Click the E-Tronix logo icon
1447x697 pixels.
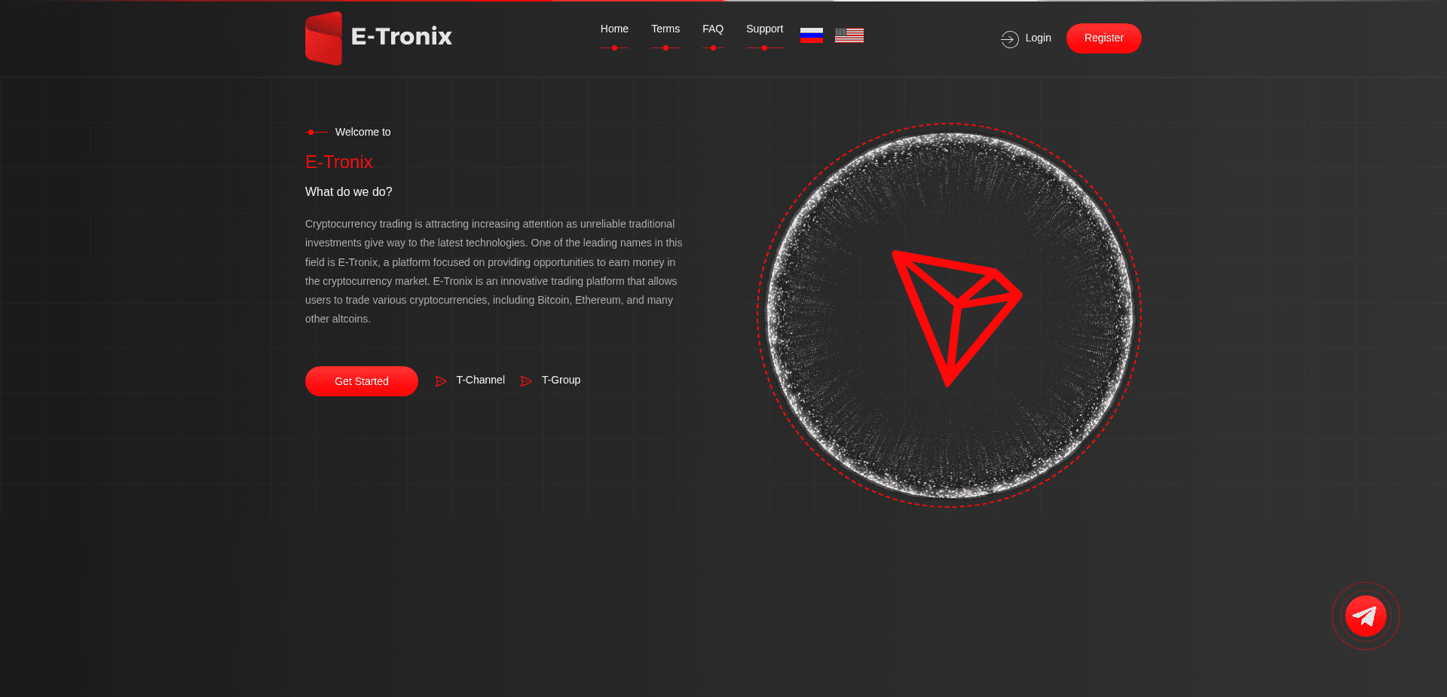tap(324, 38)
